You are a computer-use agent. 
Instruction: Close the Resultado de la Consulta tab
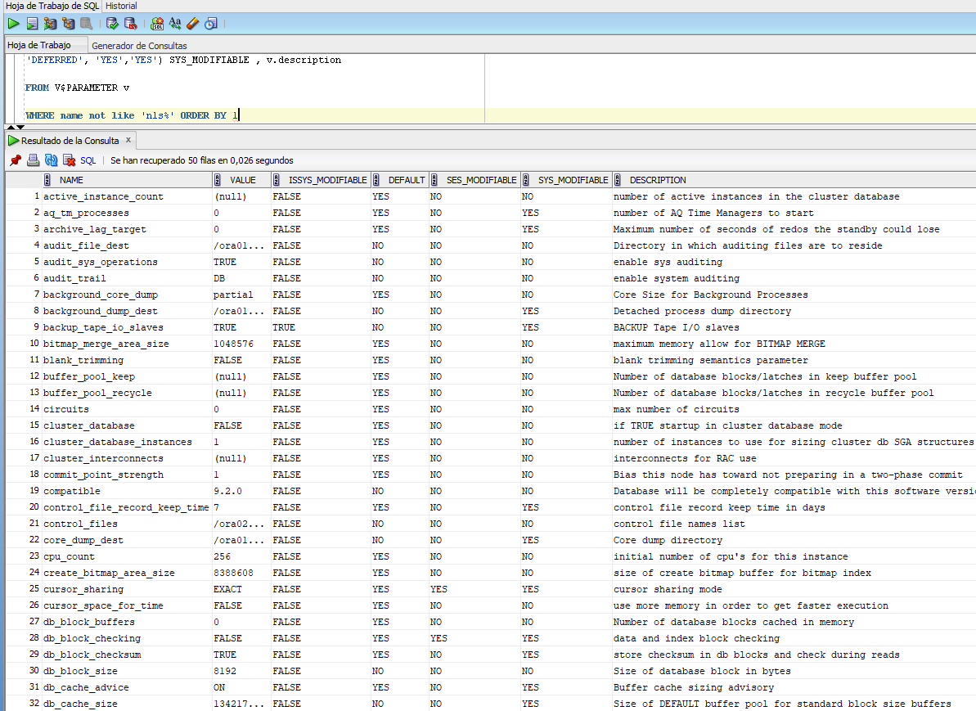[128, 140]
